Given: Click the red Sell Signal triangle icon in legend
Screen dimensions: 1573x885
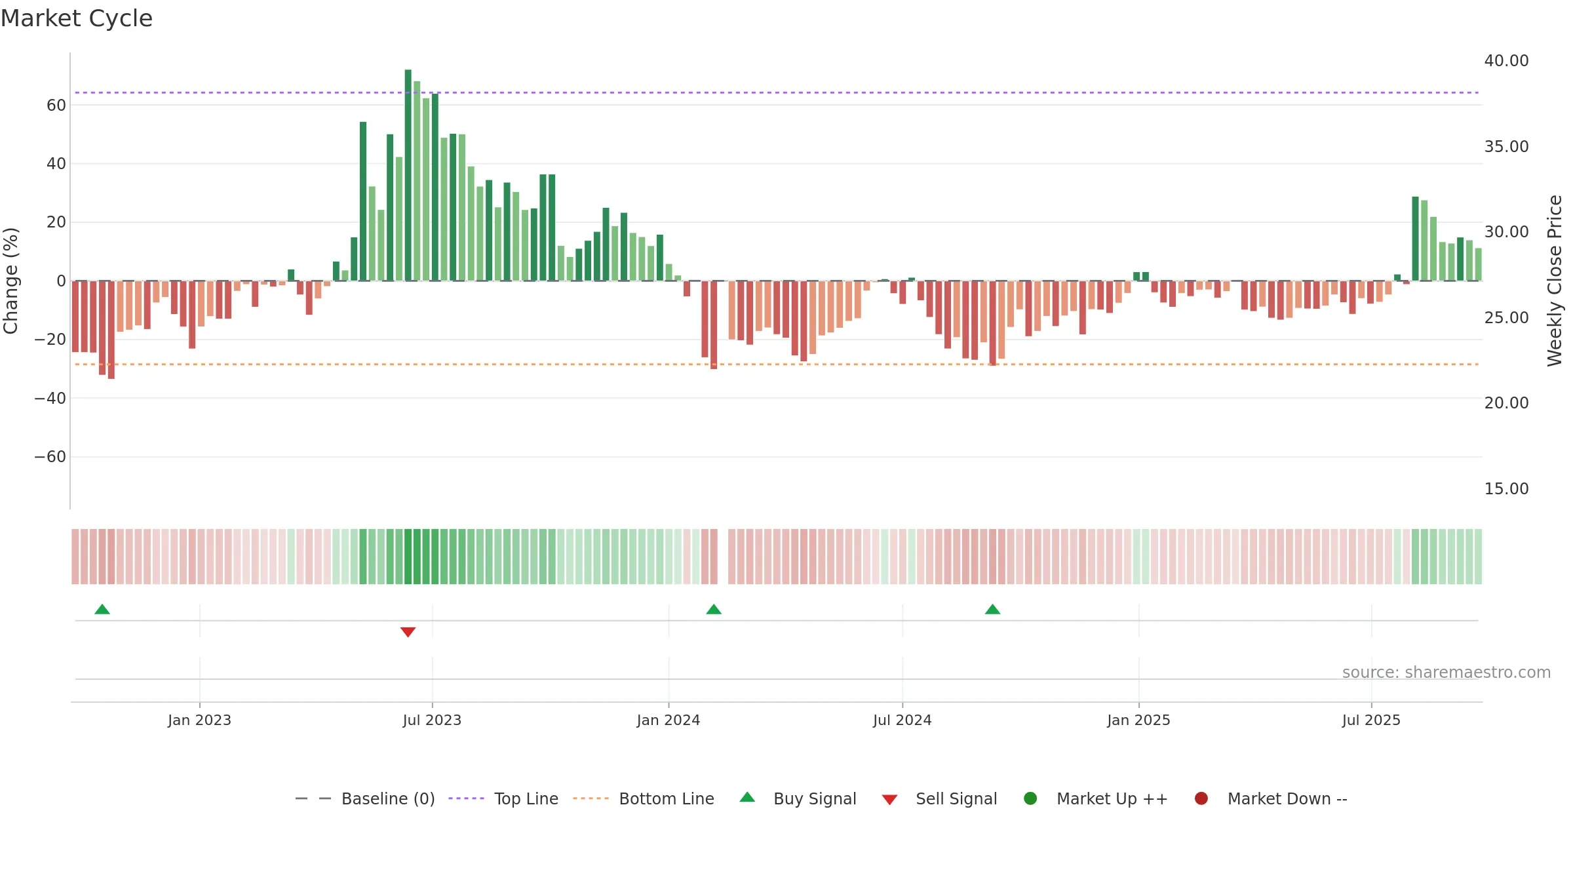Looking at the screenshot, I should [x=889, y=800].
